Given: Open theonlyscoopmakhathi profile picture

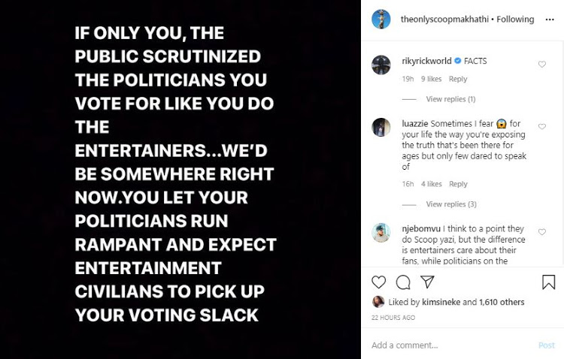Looking at the screenshot, I should coord(381,20).
